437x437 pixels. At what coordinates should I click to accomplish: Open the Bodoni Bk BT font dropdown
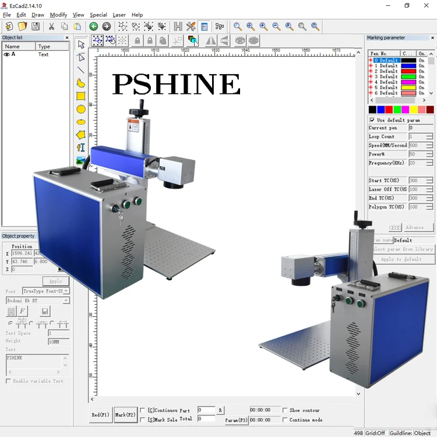(x=66, y=301)
